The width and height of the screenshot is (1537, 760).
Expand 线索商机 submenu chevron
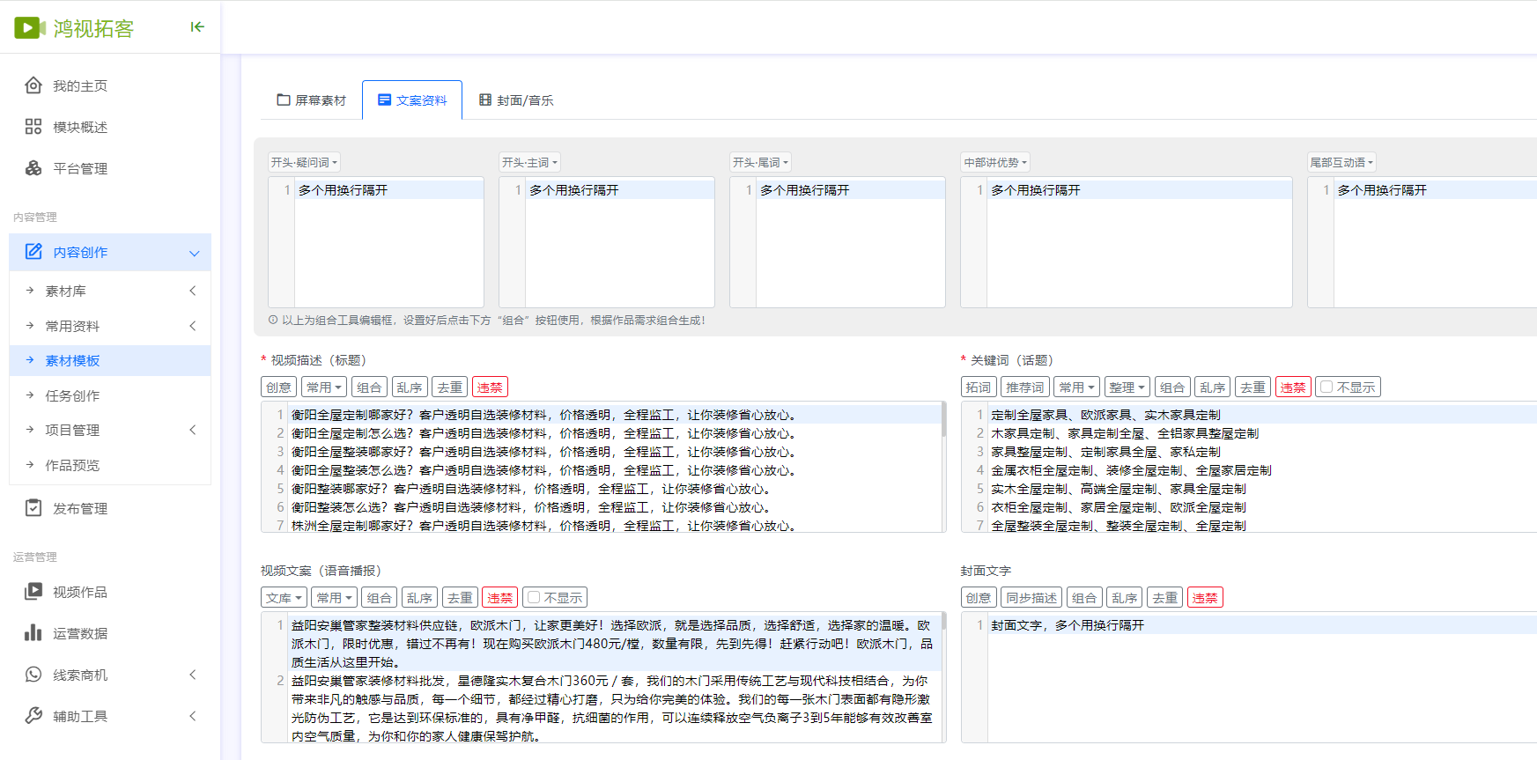point(193,675)
